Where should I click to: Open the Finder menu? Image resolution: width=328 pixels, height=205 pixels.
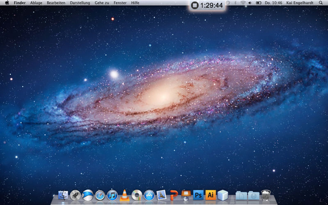pyautogui.click(x=20, y=3)
